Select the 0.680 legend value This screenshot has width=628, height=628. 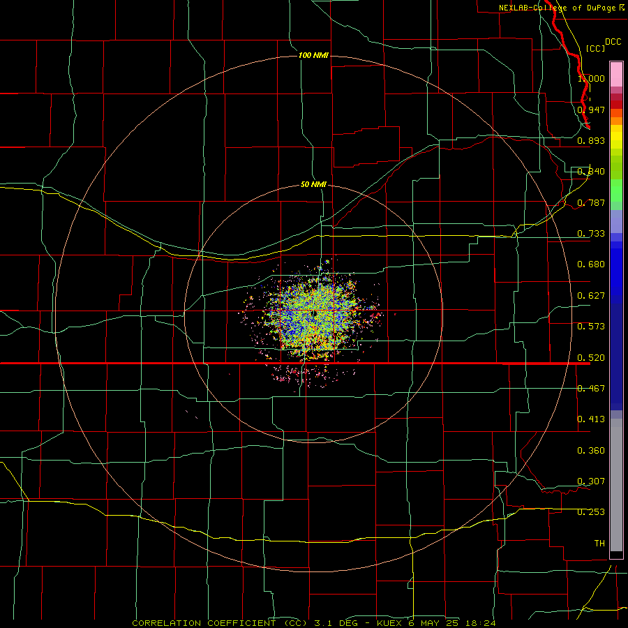tap(591, 264)
